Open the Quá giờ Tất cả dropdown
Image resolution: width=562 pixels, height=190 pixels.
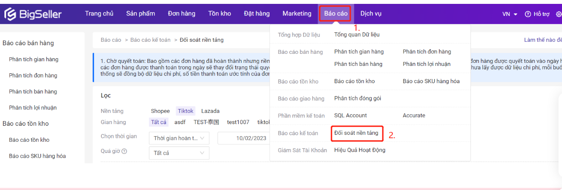179,153
